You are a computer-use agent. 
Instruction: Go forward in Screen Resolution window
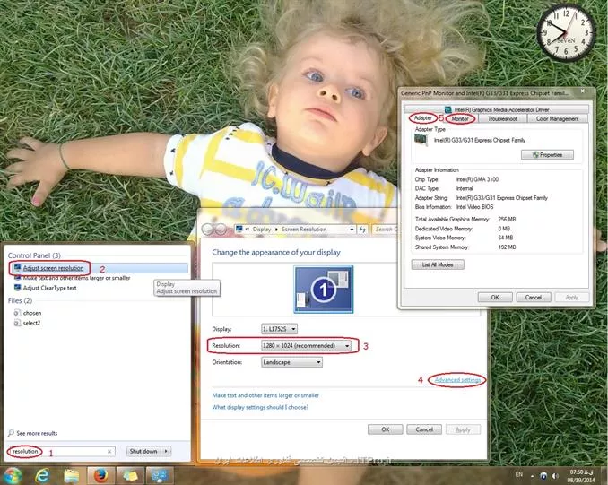221,230
